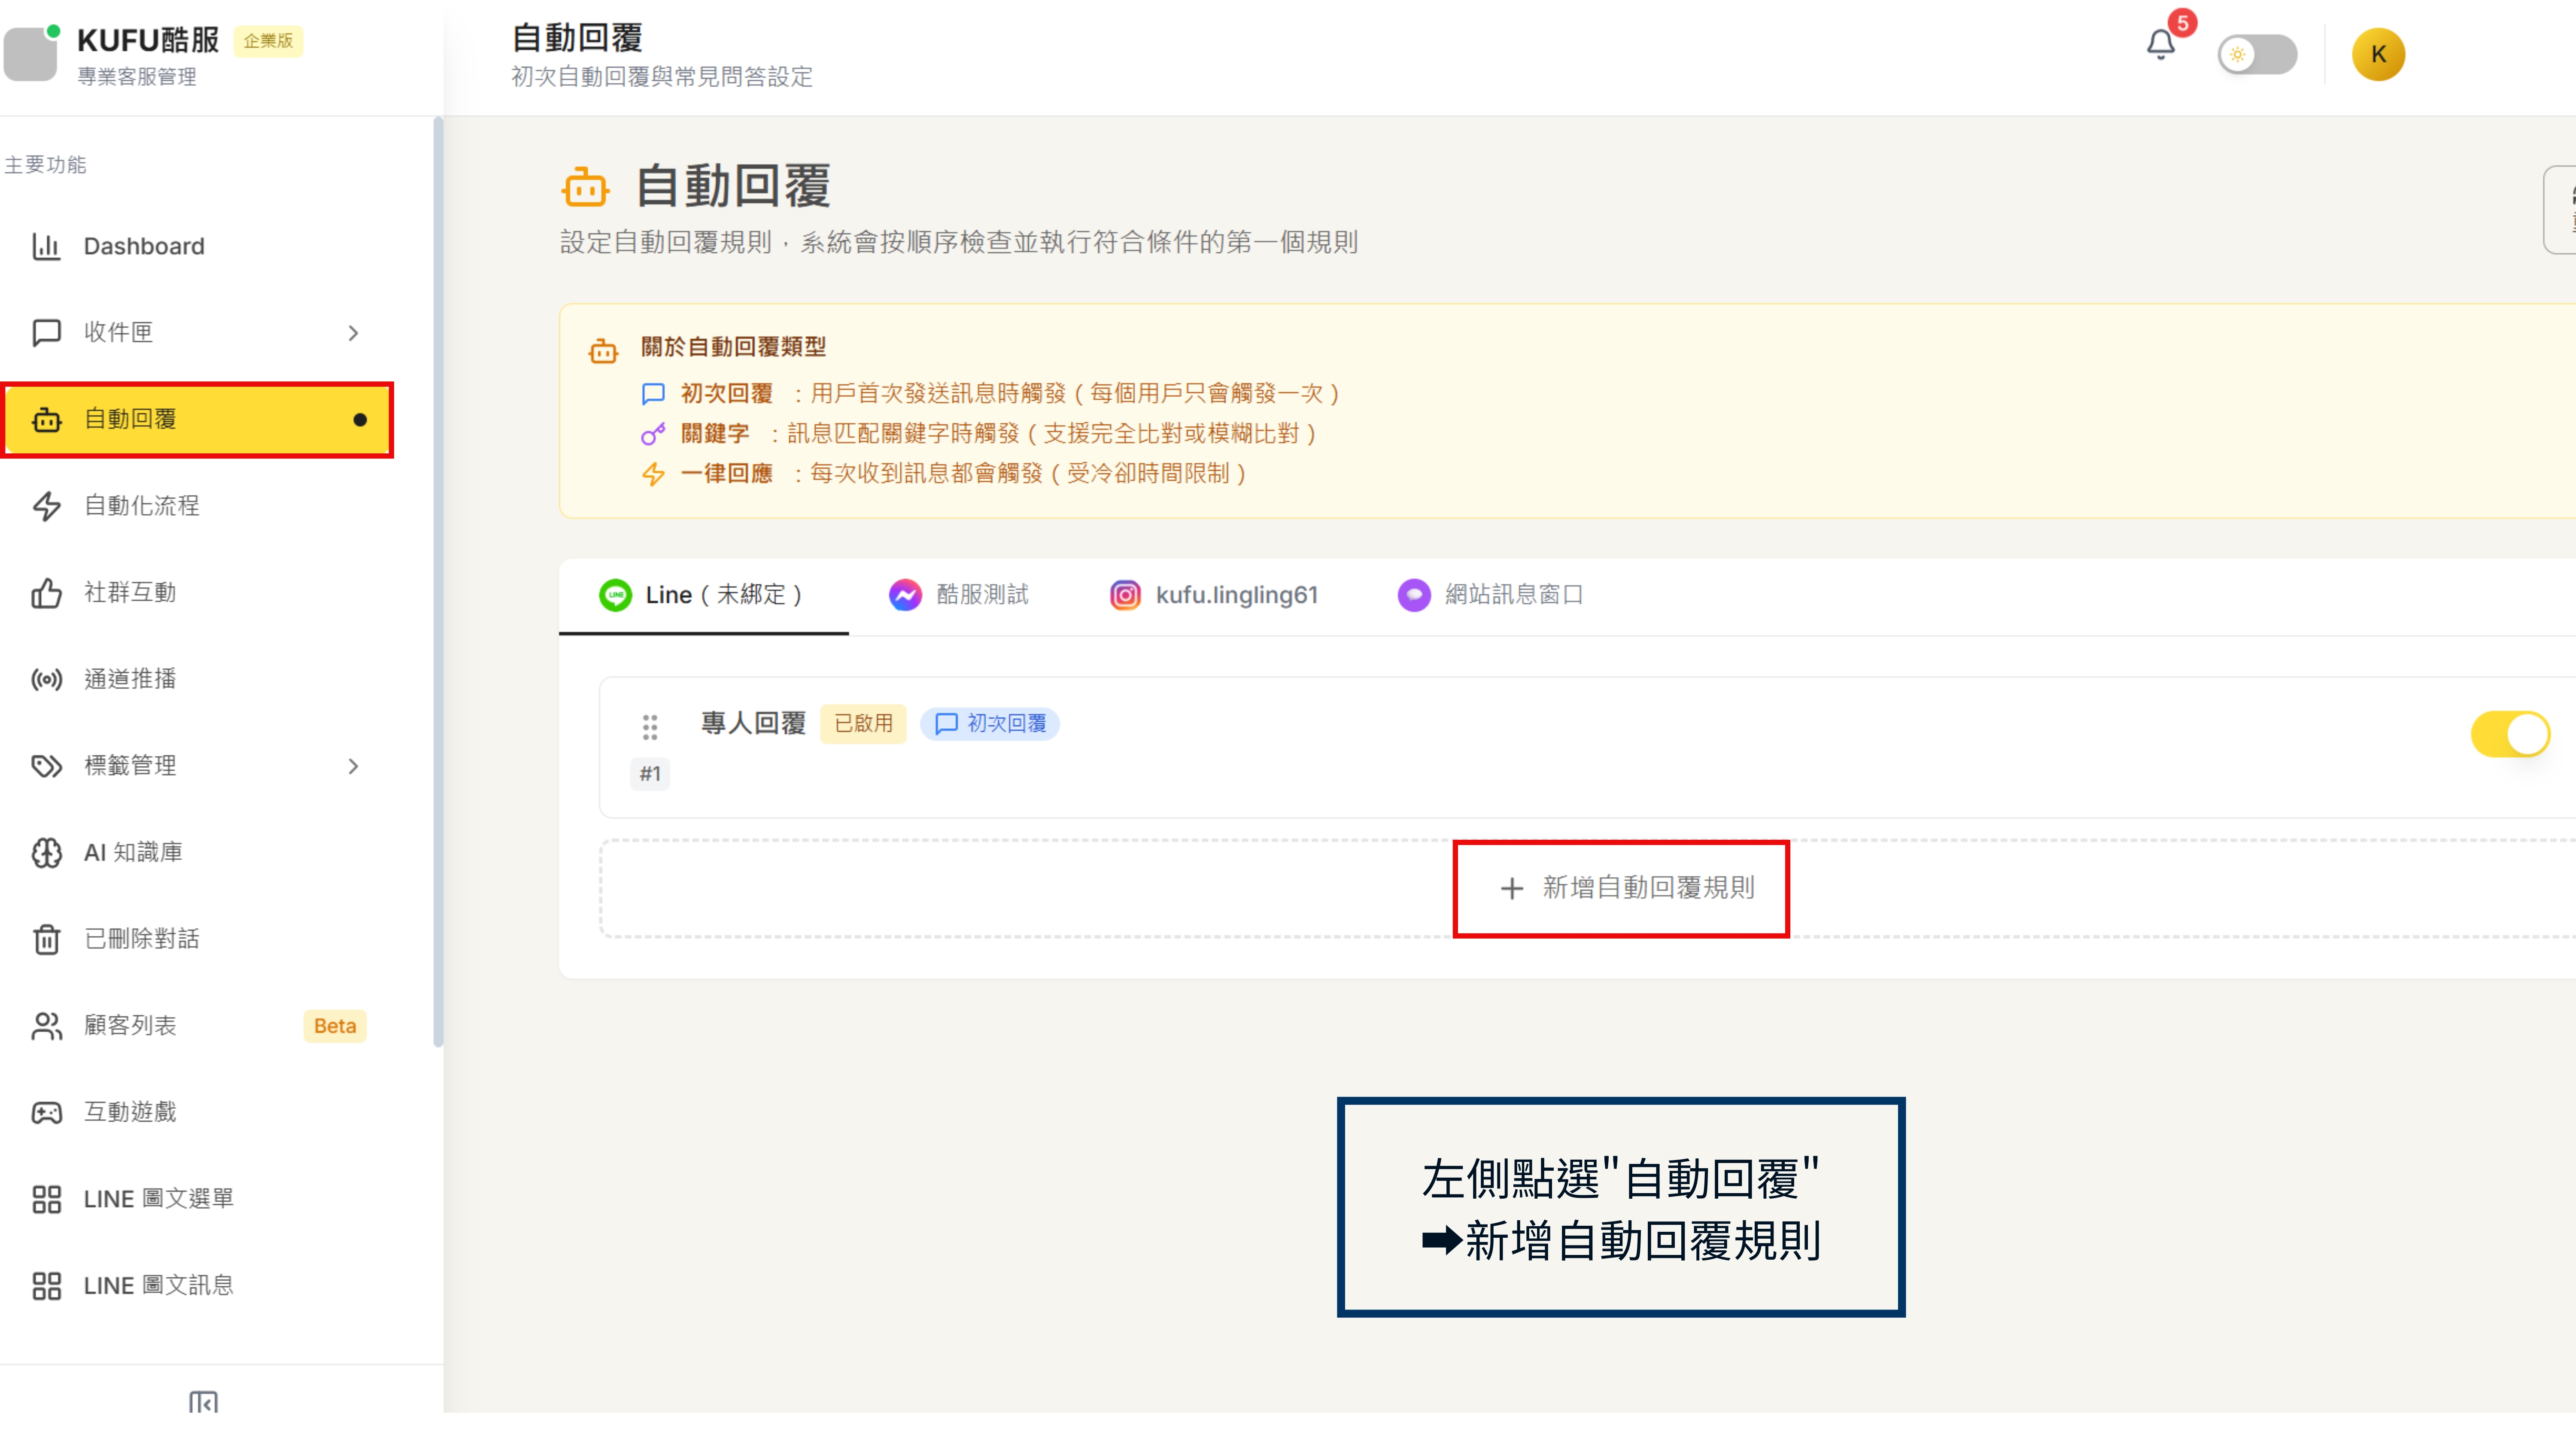The width and height of the screenshot is (2576, 1449).
Task: Open AI 知識庫 brain icon item
Action: (47, 853)
